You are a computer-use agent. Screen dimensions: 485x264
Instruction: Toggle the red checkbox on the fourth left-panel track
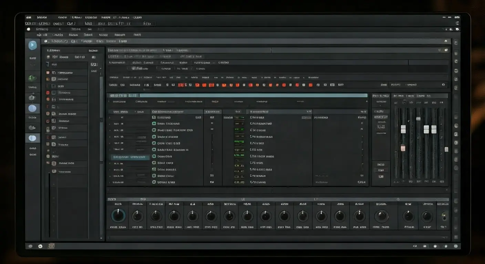[48, 93]
